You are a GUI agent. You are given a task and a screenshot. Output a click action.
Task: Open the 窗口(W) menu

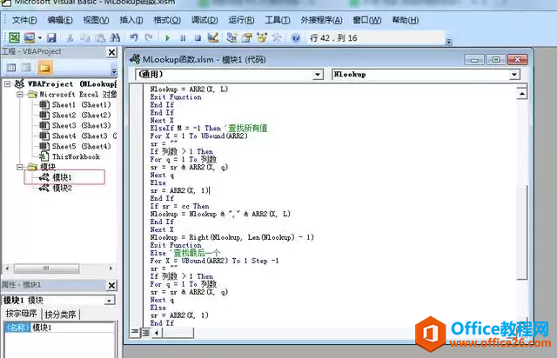click(367, 20)
